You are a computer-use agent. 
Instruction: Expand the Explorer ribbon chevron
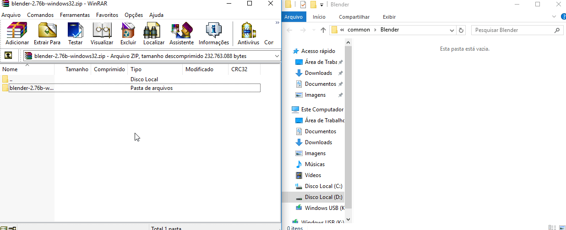tap(554, 17)
